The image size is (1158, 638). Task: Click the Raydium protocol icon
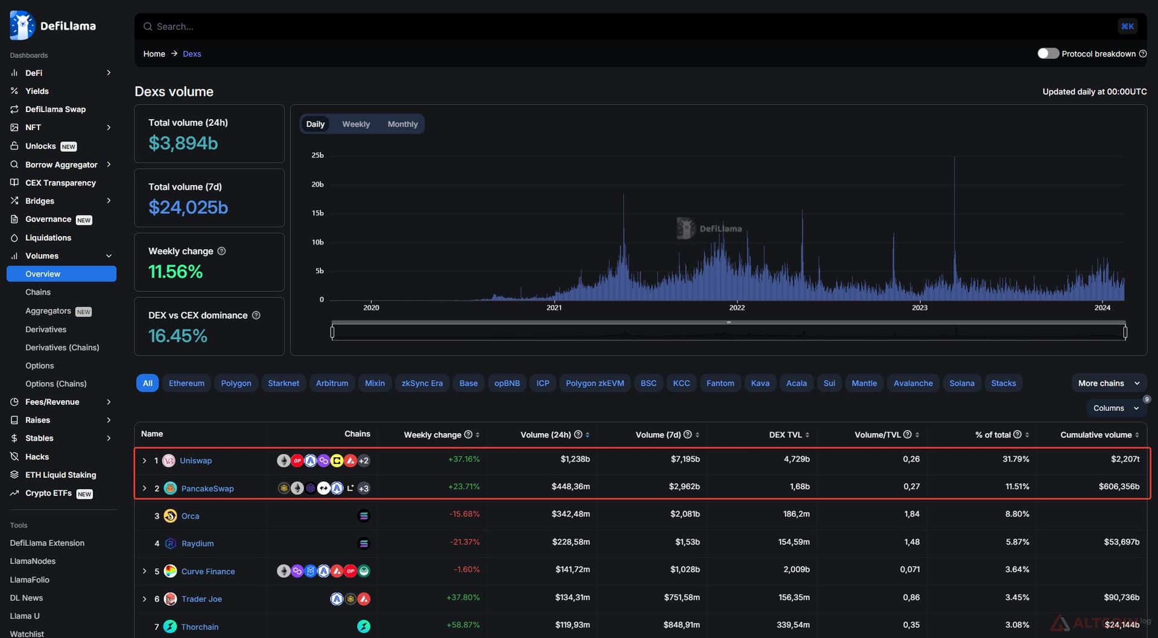[x=170, y=543]
